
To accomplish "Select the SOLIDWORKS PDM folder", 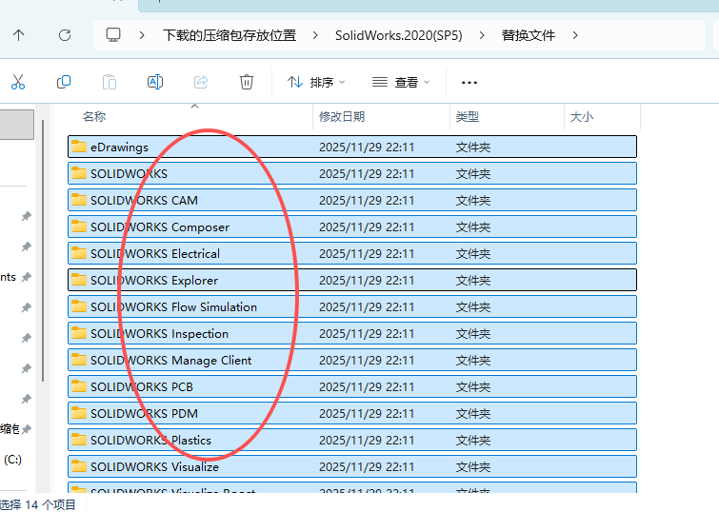I will pos(352,413).
